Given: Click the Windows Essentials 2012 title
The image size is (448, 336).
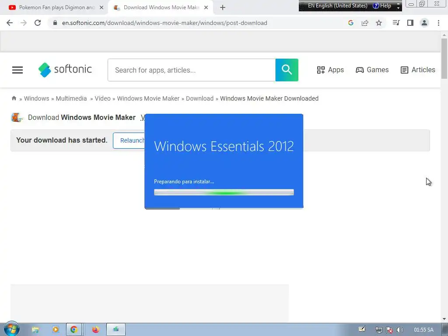Looking at the screenshot, I should point(224,146).
